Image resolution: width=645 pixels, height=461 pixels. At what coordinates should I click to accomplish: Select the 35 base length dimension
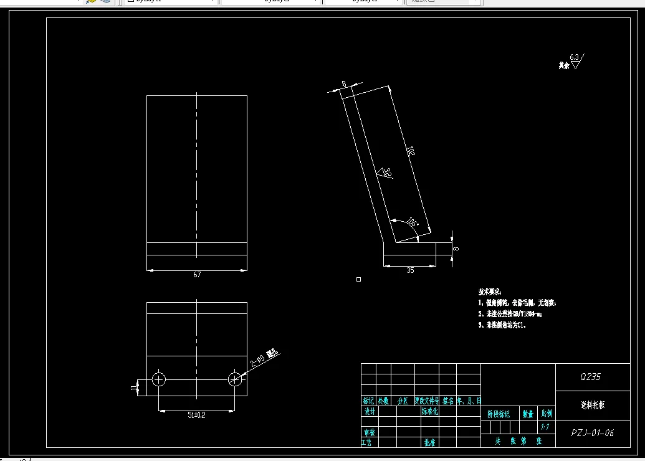point(410,270)
